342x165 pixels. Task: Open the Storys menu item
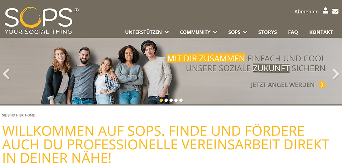(x=267, y=32)
